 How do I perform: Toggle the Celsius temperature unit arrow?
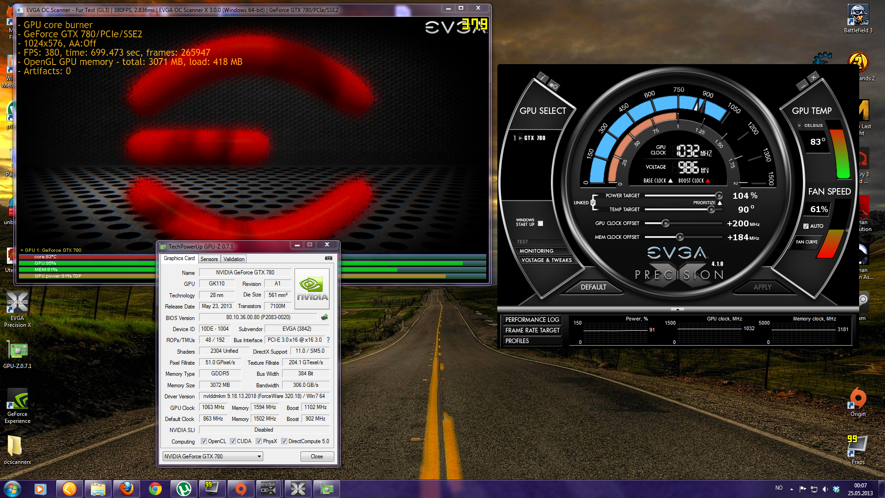click(x=800, y=125)
